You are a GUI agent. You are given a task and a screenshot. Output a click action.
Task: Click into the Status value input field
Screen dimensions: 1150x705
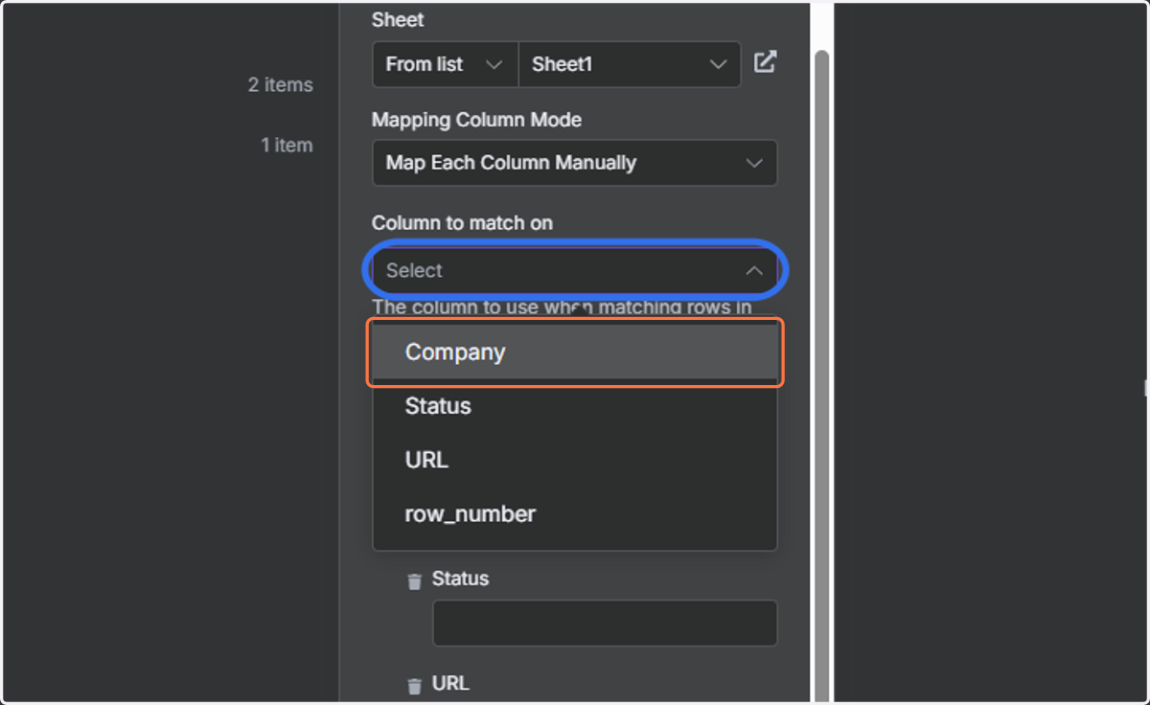pyautogui.click(x=605, y=623)
